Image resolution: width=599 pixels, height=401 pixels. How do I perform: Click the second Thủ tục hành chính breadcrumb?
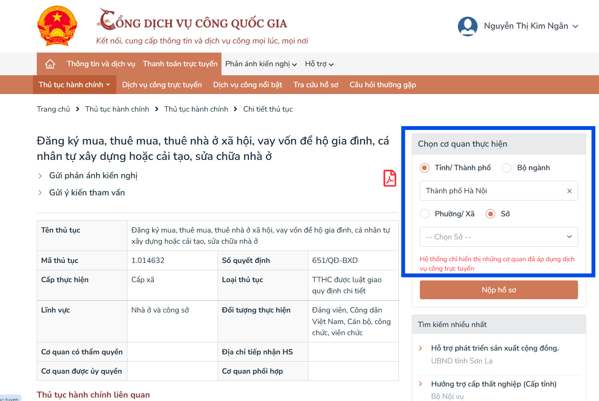(196, 109)
